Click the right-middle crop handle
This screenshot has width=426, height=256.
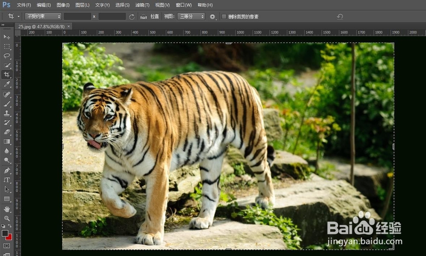(393, 146)
